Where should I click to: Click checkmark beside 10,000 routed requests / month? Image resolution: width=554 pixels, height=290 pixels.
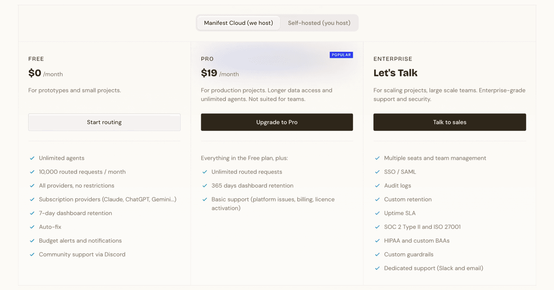coord(32,172)
